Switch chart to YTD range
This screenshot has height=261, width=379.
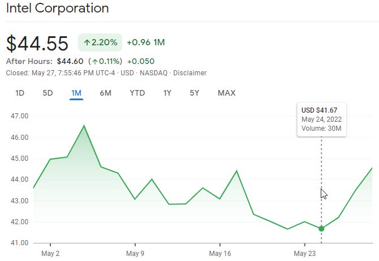137,93
